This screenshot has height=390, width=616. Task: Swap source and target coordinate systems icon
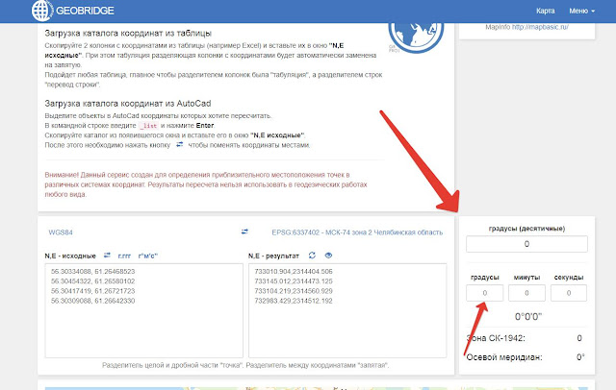[x=244, y=232]
